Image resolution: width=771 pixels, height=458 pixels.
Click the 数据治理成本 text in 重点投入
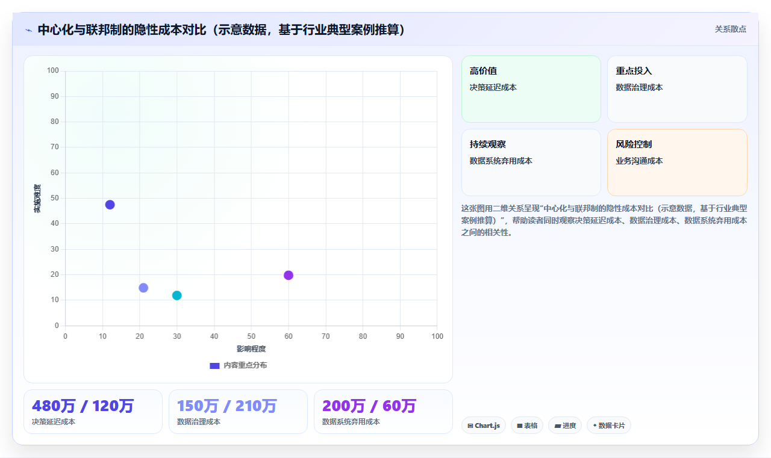click(639, 87)
